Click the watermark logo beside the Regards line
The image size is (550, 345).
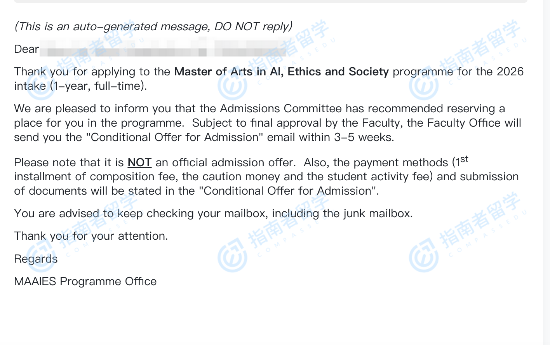(x=40, y=255)
